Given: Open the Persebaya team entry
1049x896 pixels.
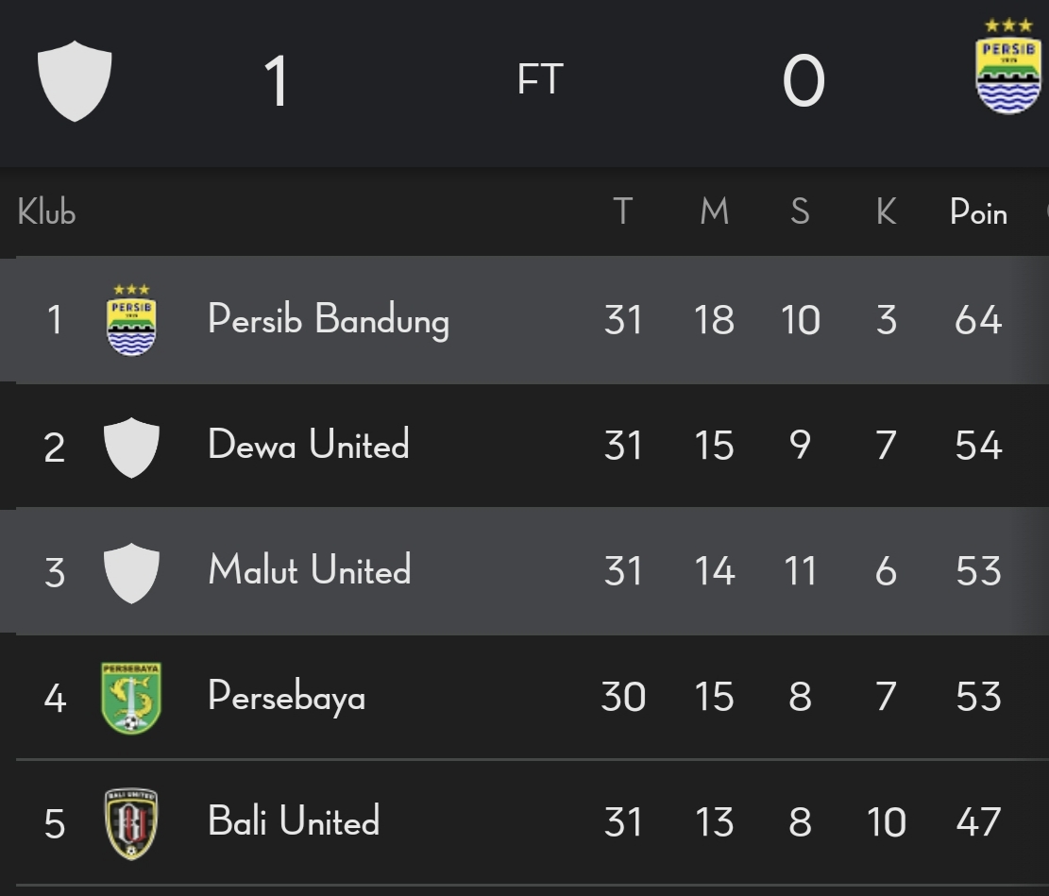Looking at the screenshot, I should [286, 697].
